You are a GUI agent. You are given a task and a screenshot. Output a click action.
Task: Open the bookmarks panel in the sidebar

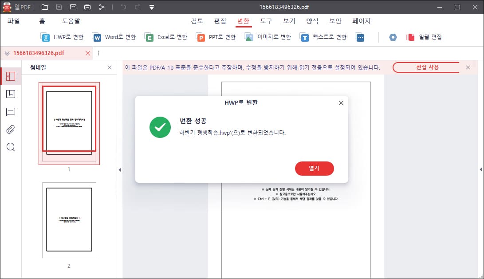[10, 94]
